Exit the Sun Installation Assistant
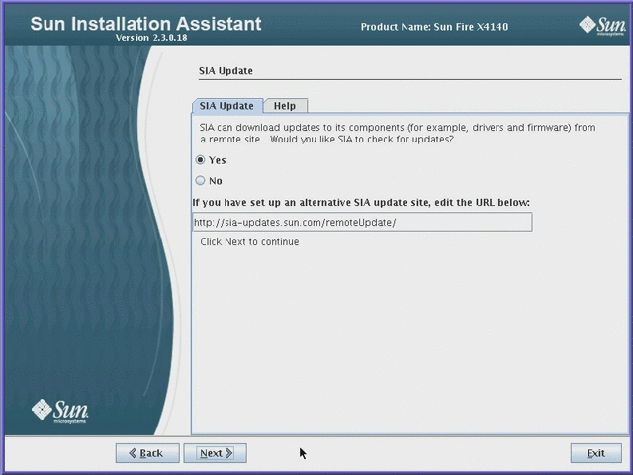Viewport: 633px width, 475px height. 595,453
